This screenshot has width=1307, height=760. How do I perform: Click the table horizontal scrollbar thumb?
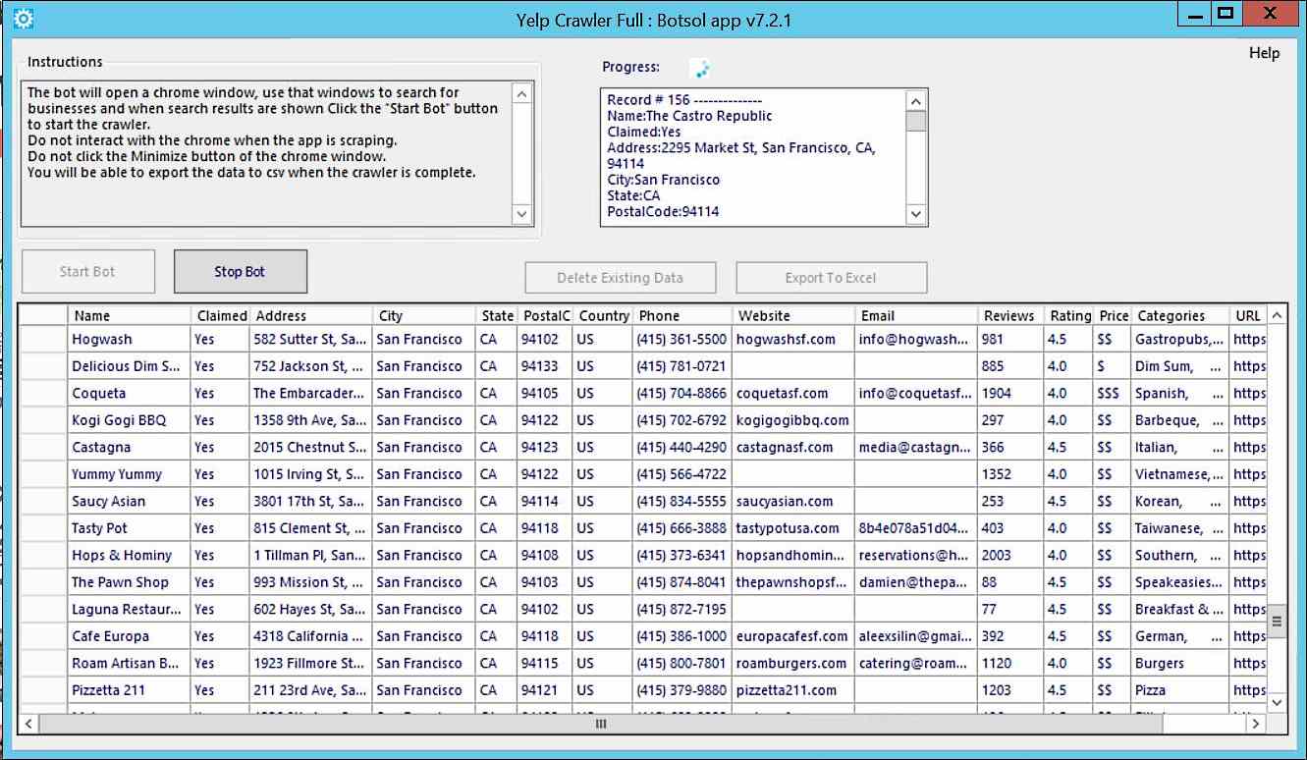pyautogui.click(x=601, y=724)
